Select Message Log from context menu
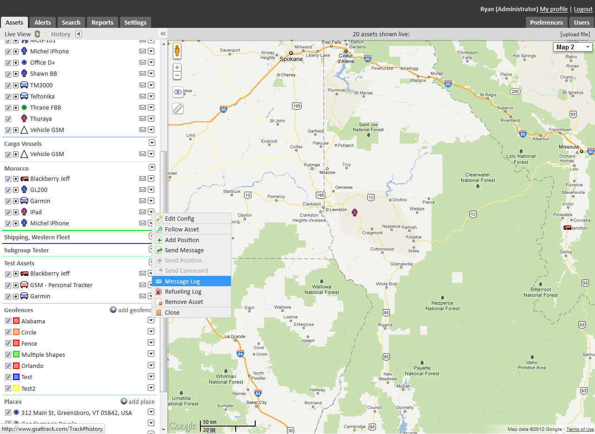This screenshot has height=434, width=595. pyautogui.click(x=182, y=281)
